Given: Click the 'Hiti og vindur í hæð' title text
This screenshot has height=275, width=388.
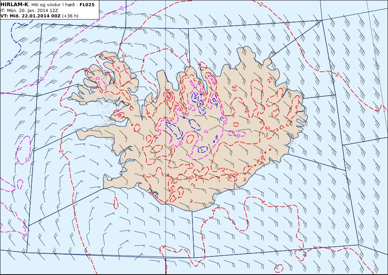Looking at the screenshot, I should [53, 5].
